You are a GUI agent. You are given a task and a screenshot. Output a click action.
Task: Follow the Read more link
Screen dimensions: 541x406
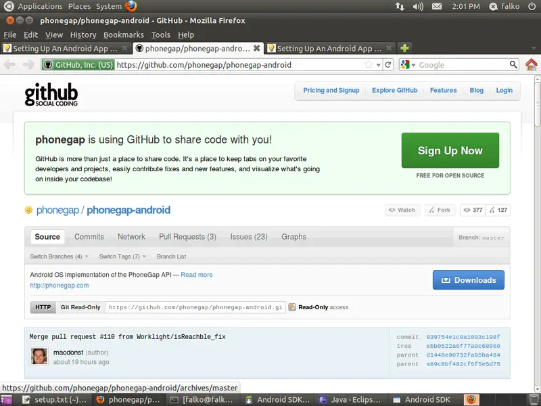tap(197, 275)
